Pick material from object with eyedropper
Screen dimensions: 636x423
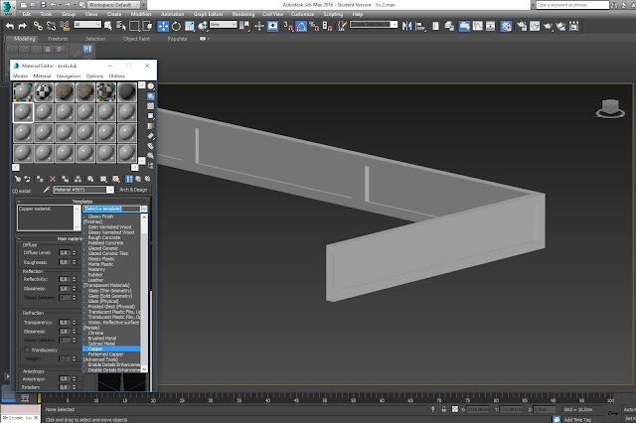[47, 189]
